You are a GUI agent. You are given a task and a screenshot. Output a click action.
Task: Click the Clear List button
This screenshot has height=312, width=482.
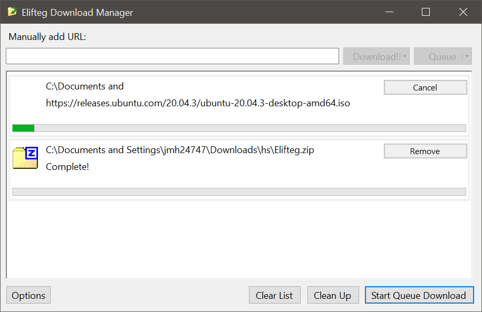pos(274,295)
